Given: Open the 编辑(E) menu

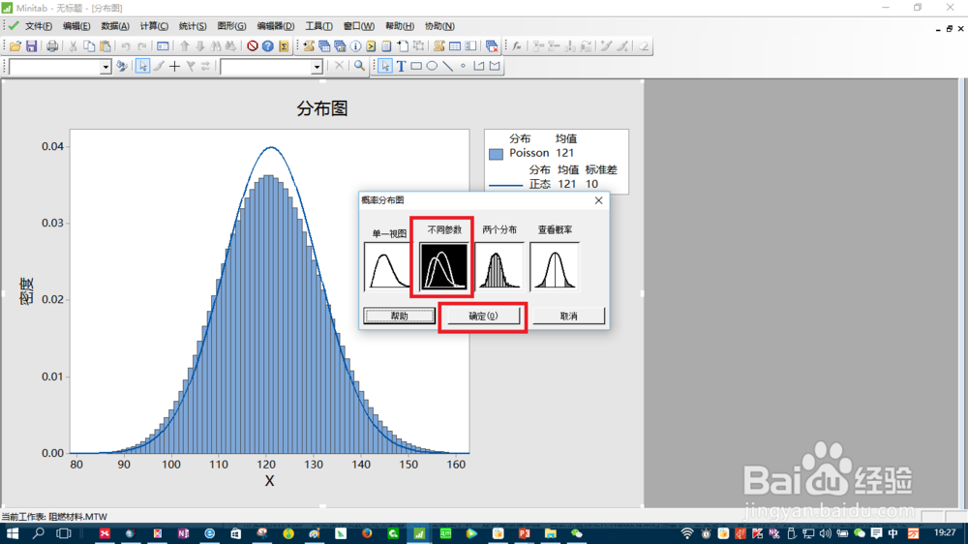Looking at the screenshot, I should point(76,26).
